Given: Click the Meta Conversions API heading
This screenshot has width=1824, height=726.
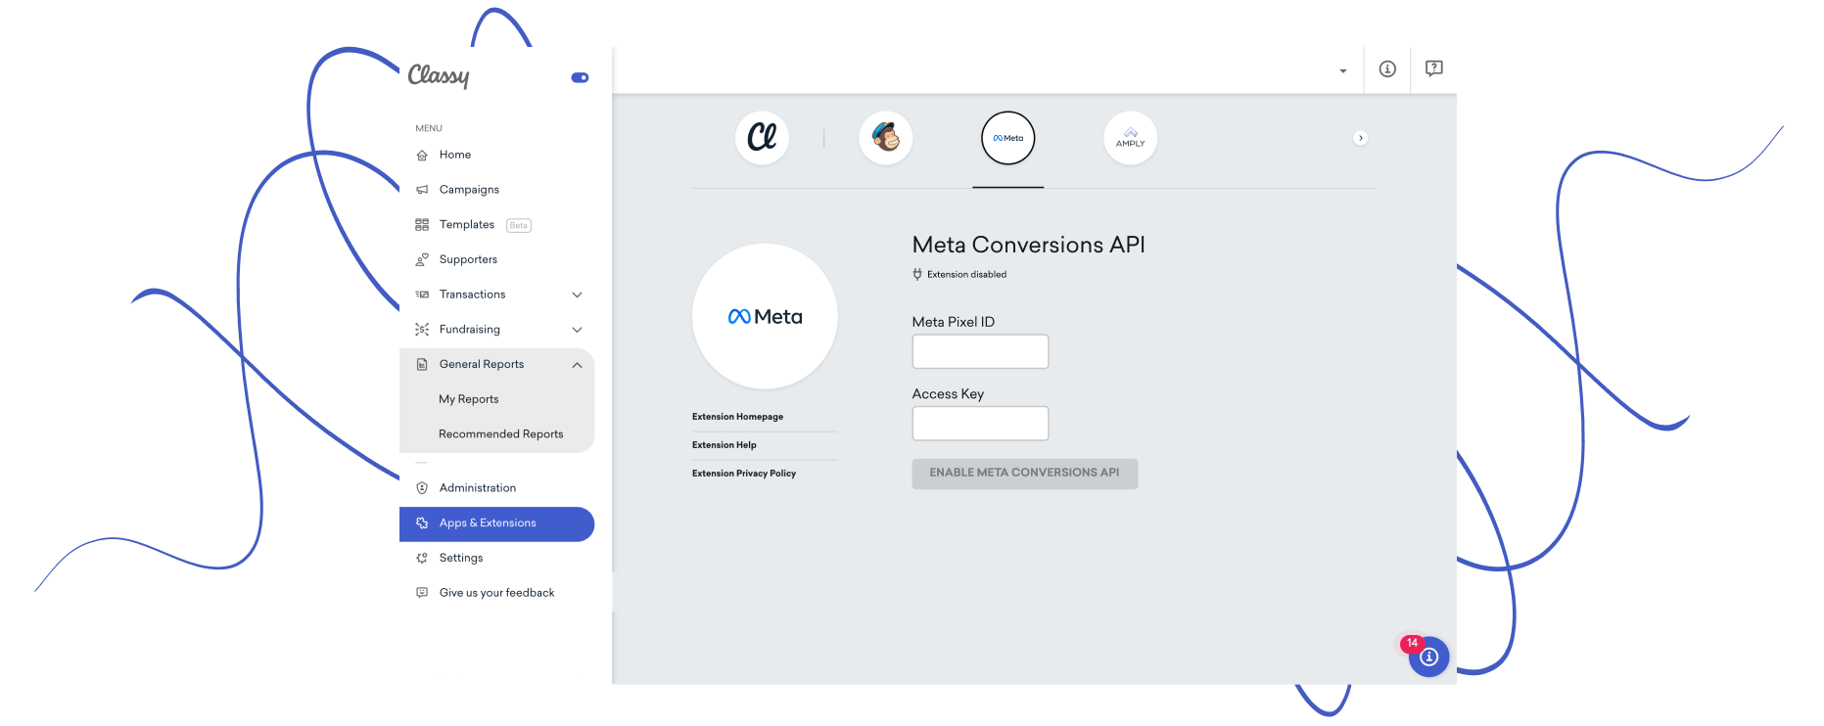Looking at the screenshot, I should (x=1028, y=245).
